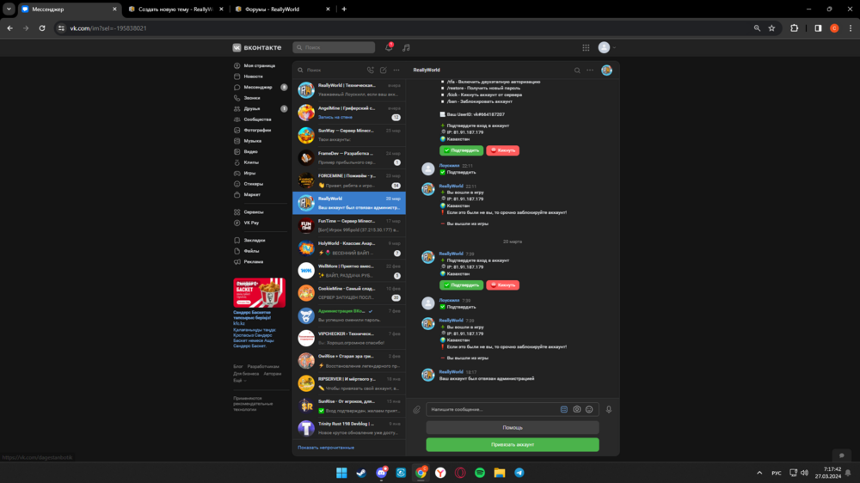Click the VKontakte logo

256,47
